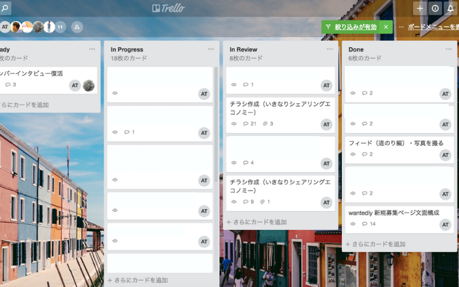Open the information icon in header

[435, 8]
